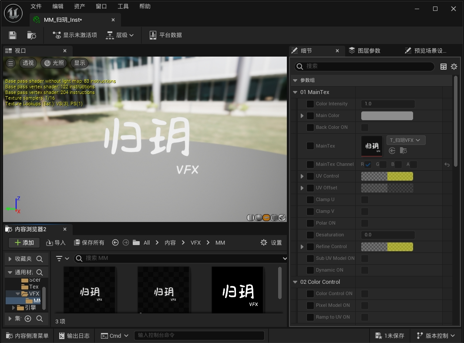Browse to MainTex asset in content browser
The height and width of the screenshot is (343, 464).
(x=403, y=151)
